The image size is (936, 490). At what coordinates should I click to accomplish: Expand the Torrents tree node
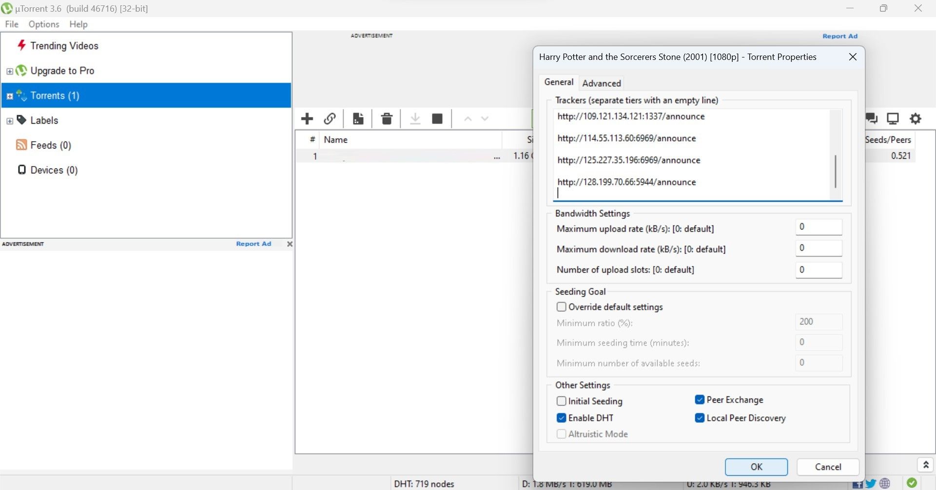(10, 96)
